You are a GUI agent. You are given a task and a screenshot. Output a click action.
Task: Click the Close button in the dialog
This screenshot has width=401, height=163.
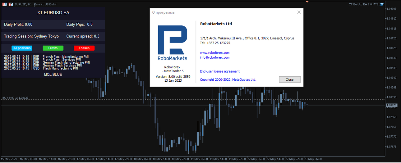290,79
